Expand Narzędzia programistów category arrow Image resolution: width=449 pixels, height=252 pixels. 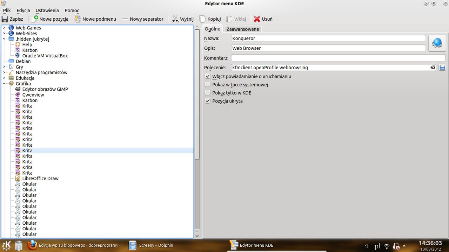point(4,72)
